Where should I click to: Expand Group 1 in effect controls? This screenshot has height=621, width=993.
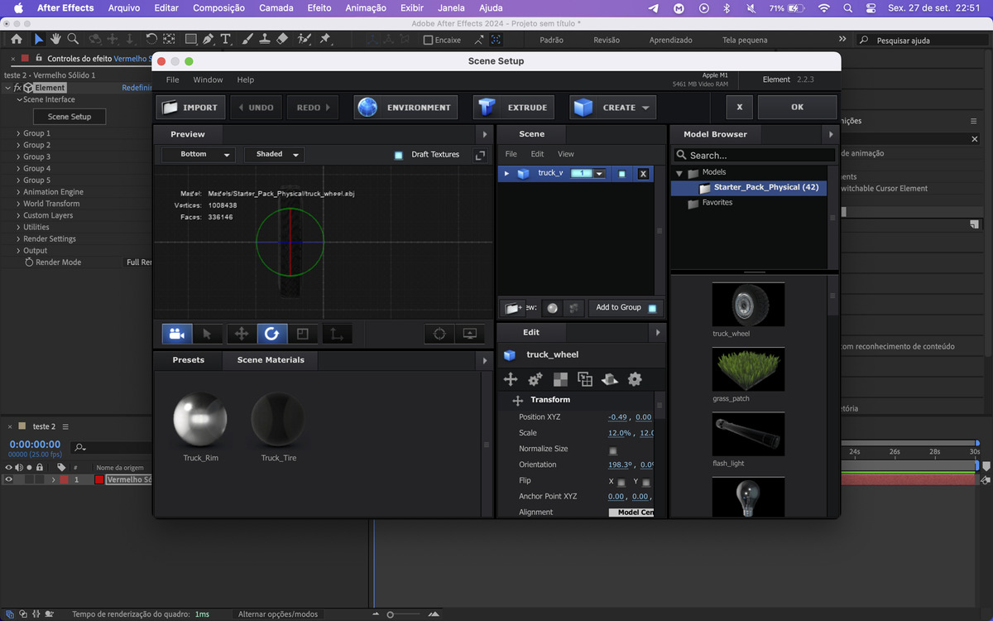coord(18,133)
